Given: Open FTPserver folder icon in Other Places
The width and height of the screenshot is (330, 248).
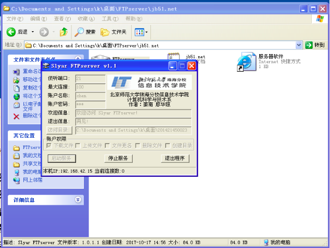Looking at the screenshot, I should point(16,148).
